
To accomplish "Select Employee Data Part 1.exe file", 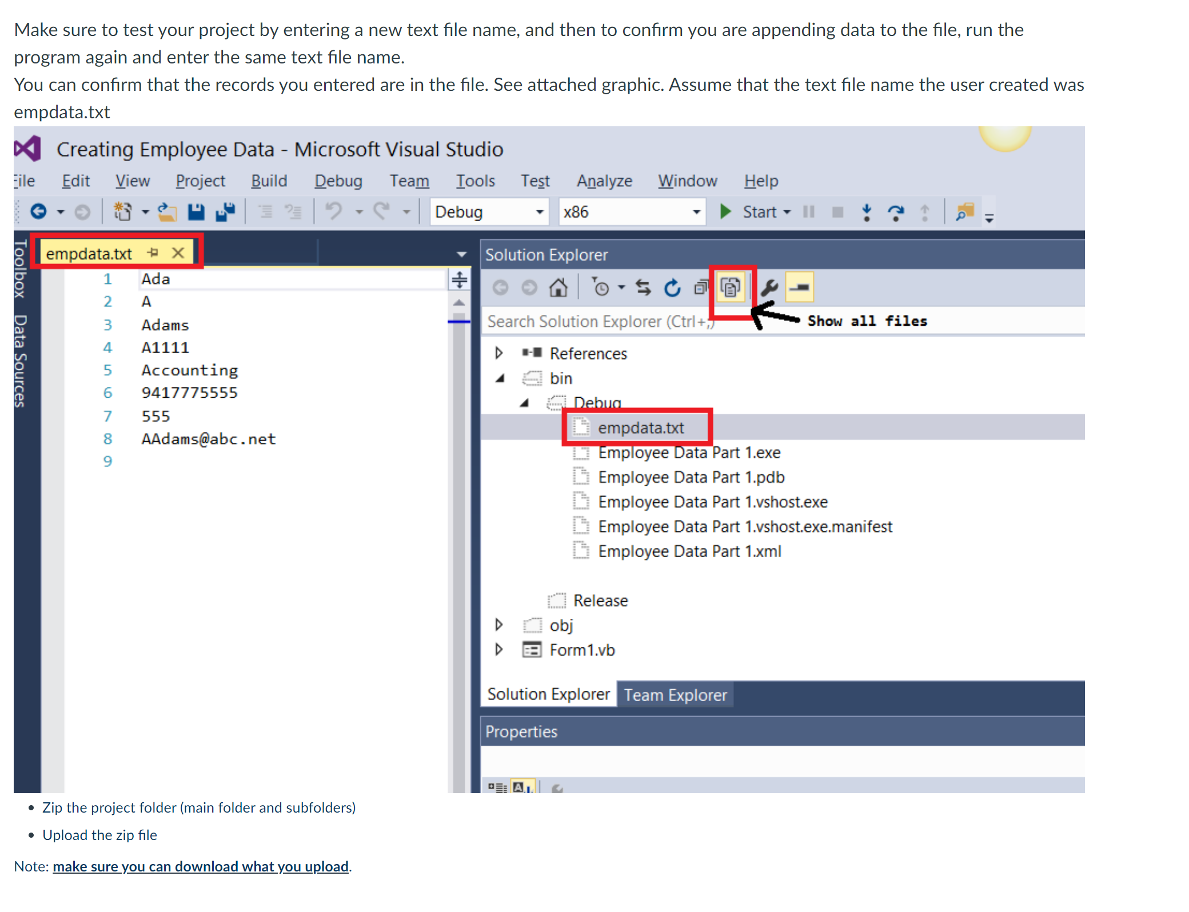I will coord(689,453).
